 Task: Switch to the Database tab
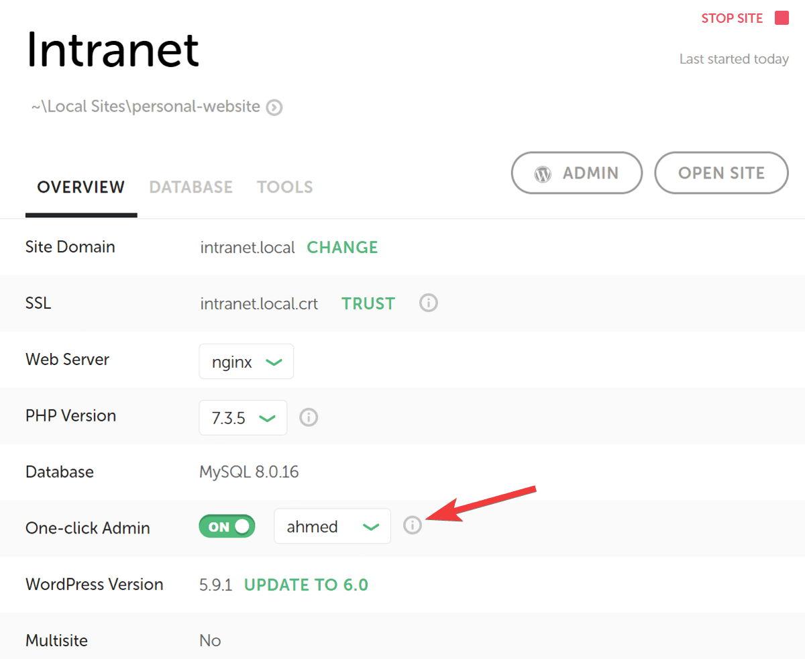191,187
